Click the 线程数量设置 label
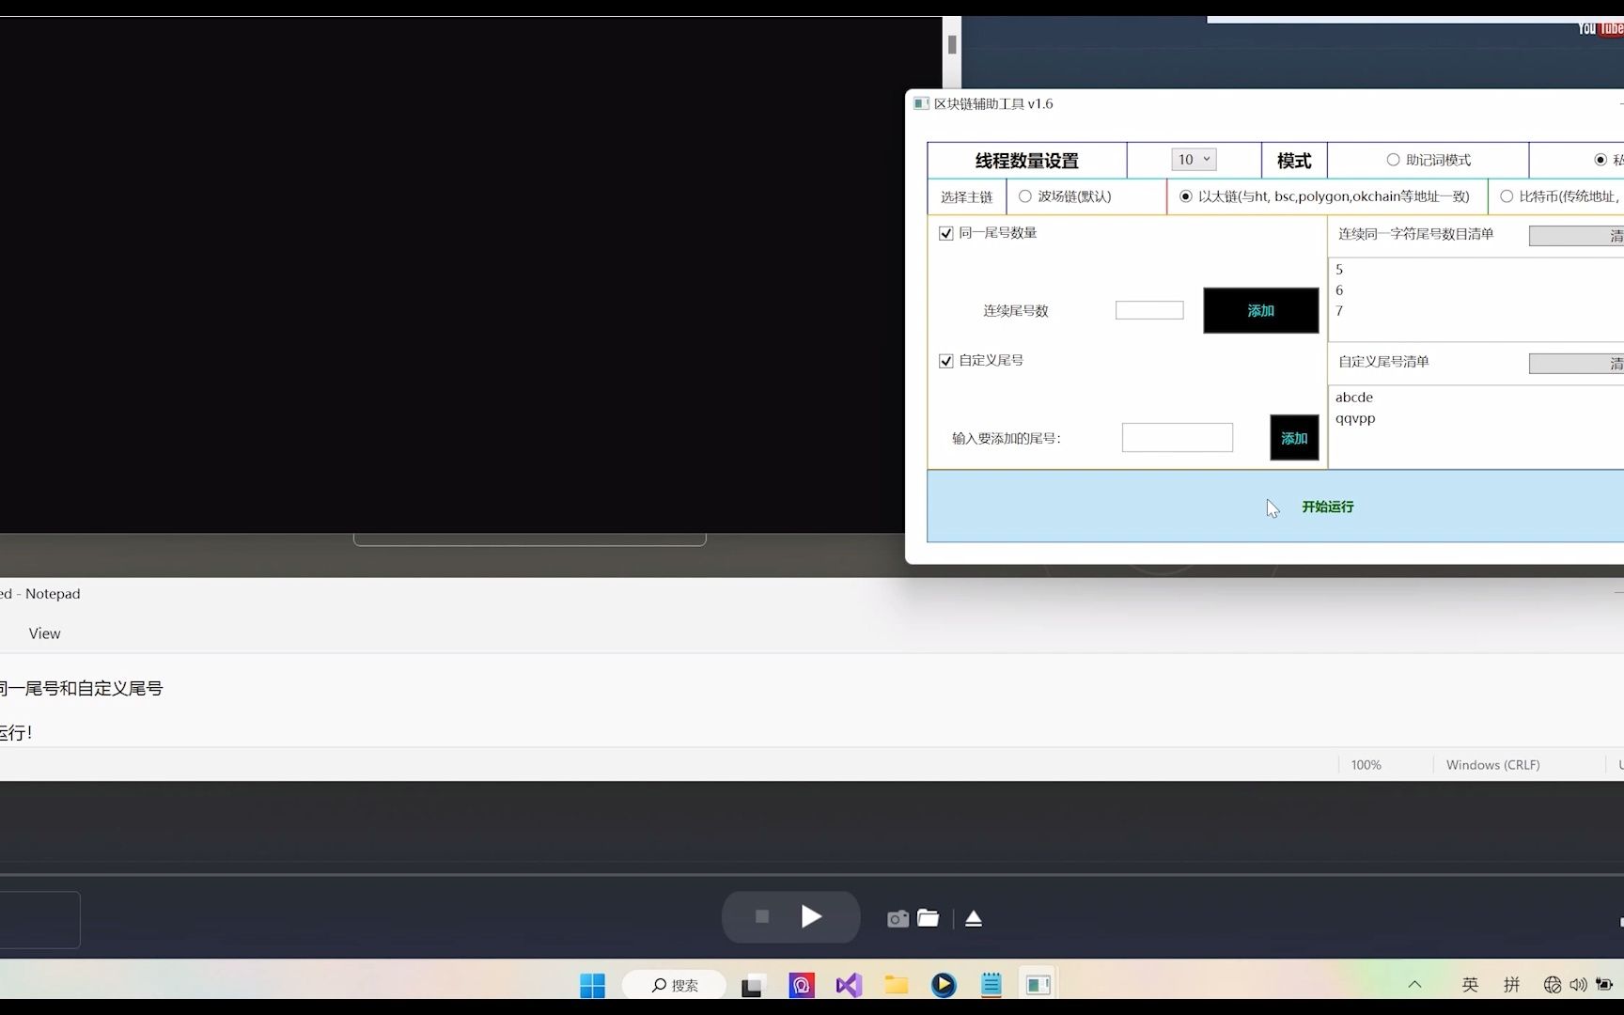 pyautogui.click(x=1027, y=161)
